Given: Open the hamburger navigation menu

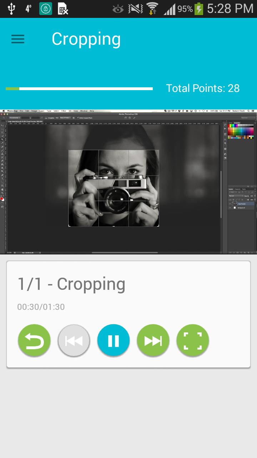Looking at the screenshot, I should (x=18, y=39).
